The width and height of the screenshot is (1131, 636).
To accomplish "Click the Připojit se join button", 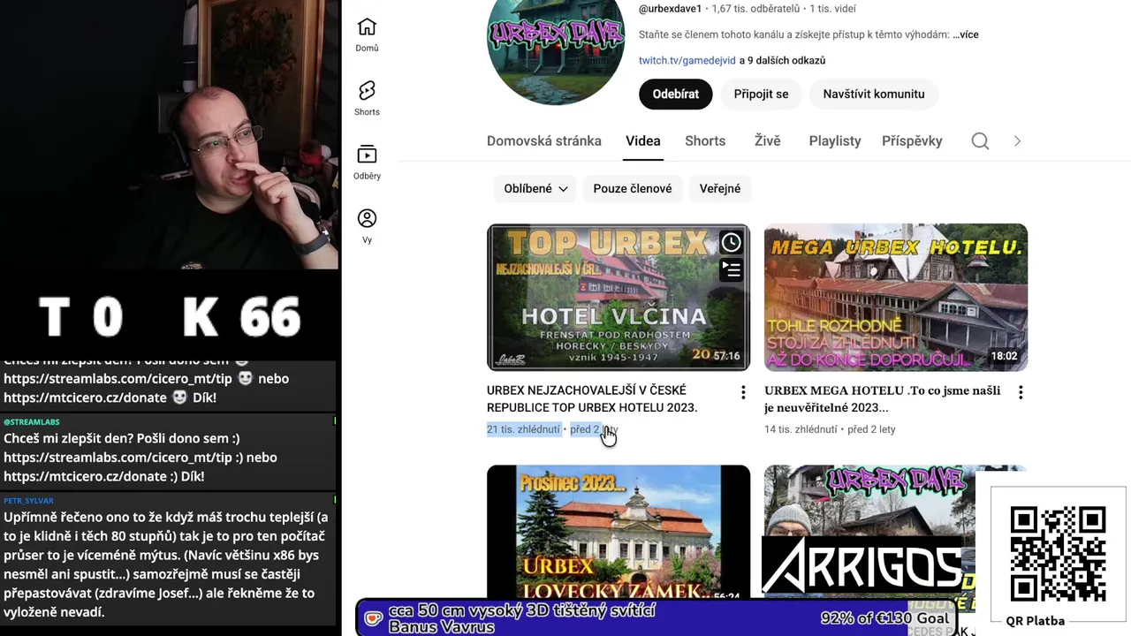I will point(761,94).
